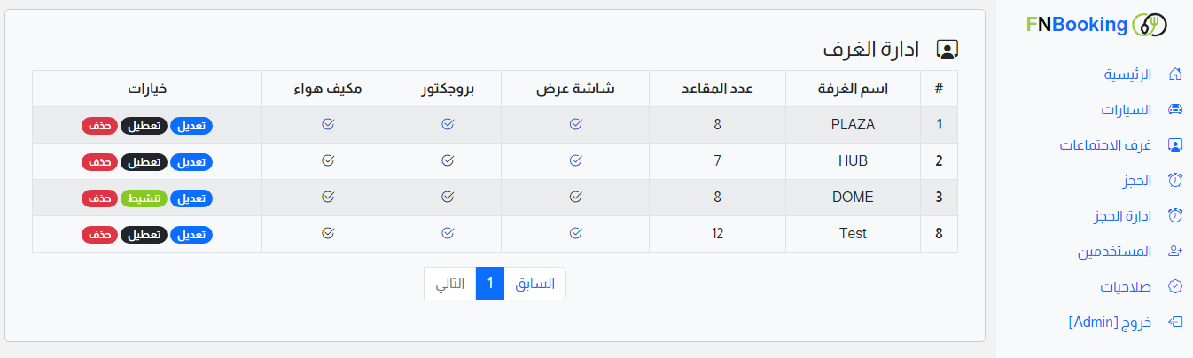Go to the previous page with السابق

pos(534,284)
